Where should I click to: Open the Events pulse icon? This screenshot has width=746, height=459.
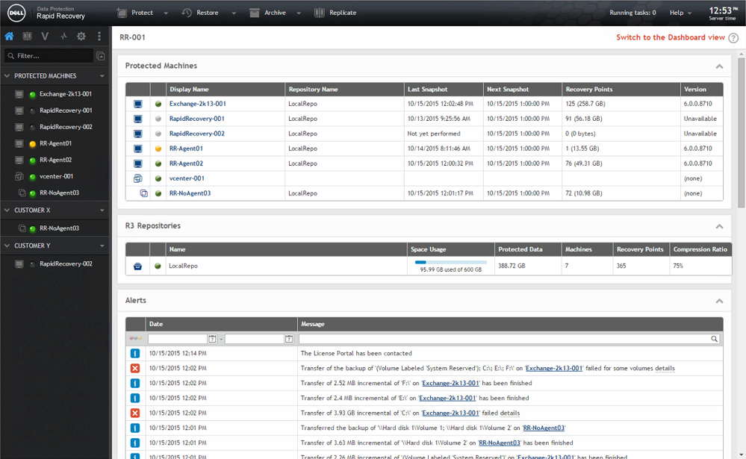(x=63, y=36)
